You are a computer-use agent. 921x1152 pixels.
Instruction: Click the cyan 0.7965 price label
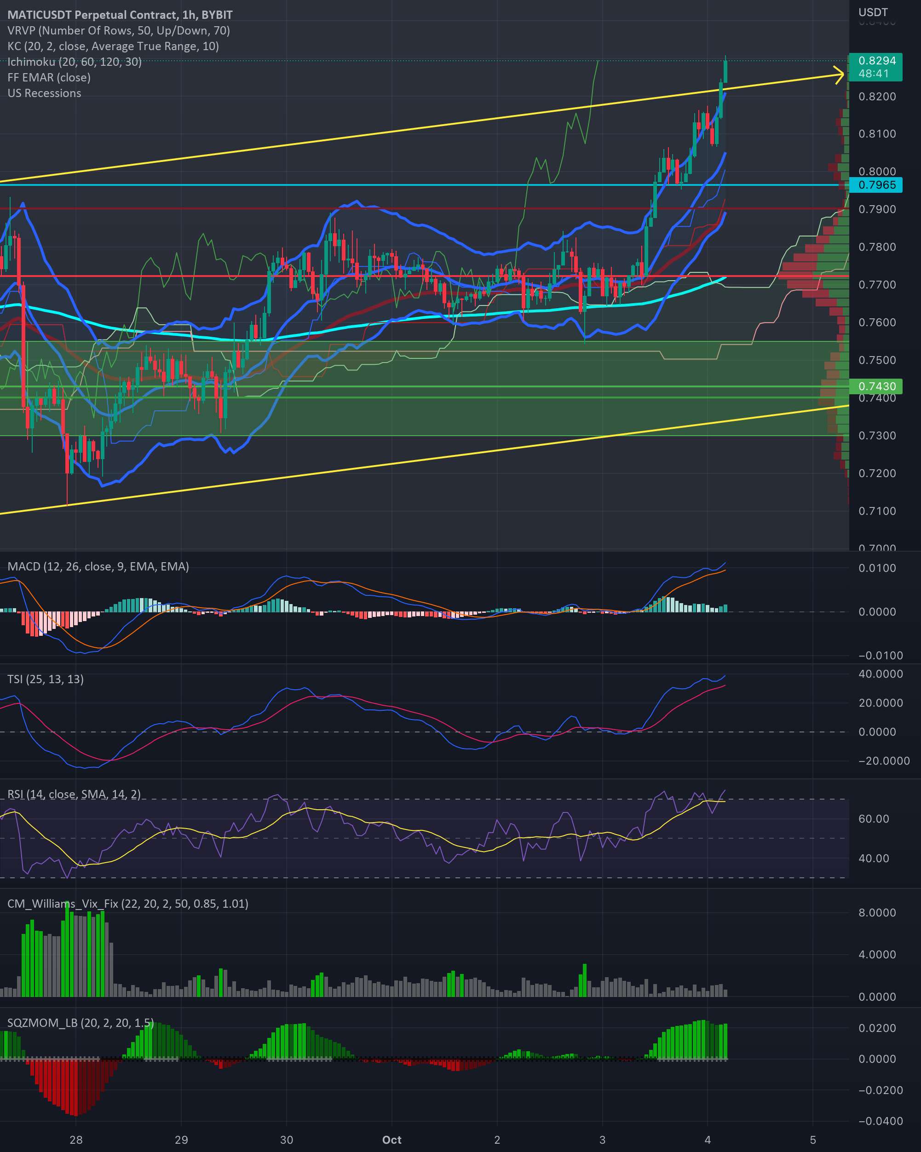point(875,185)
